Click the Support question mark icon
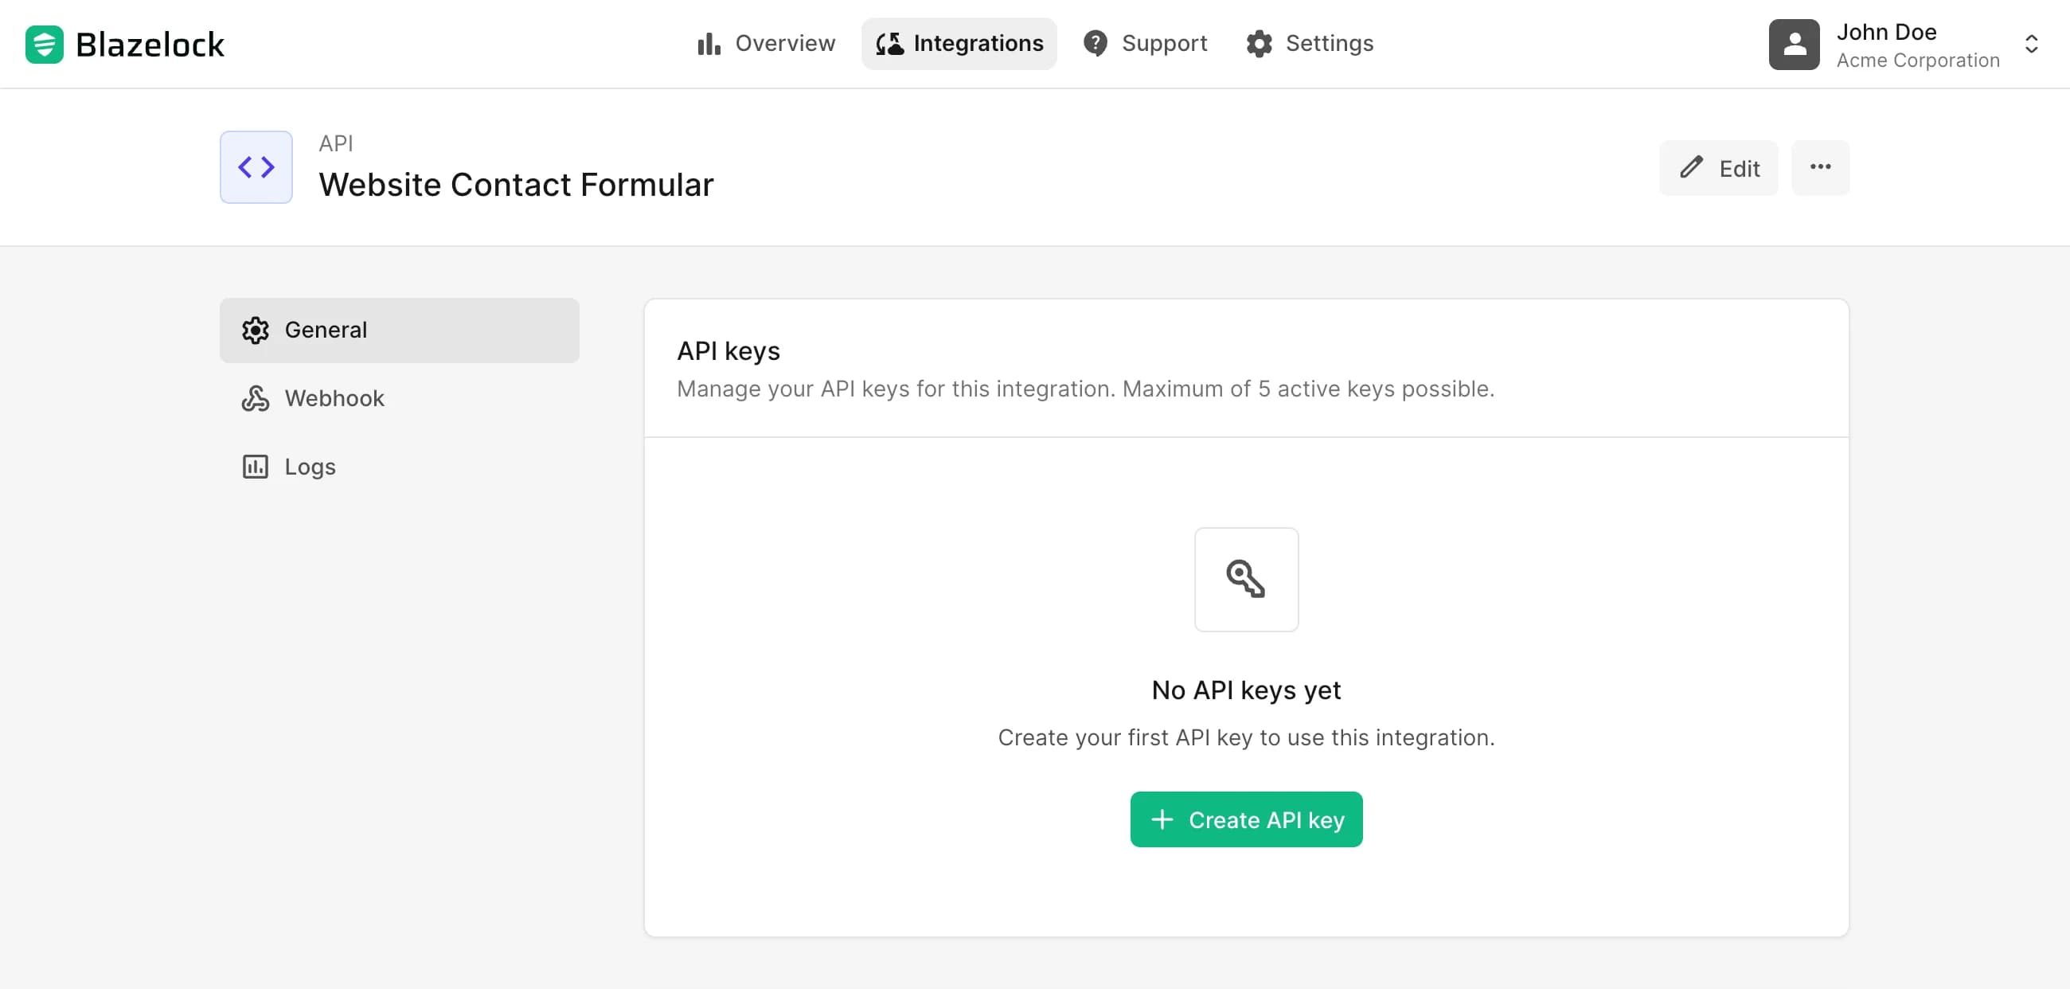The image size is (2070, 989). point(1096,43)
